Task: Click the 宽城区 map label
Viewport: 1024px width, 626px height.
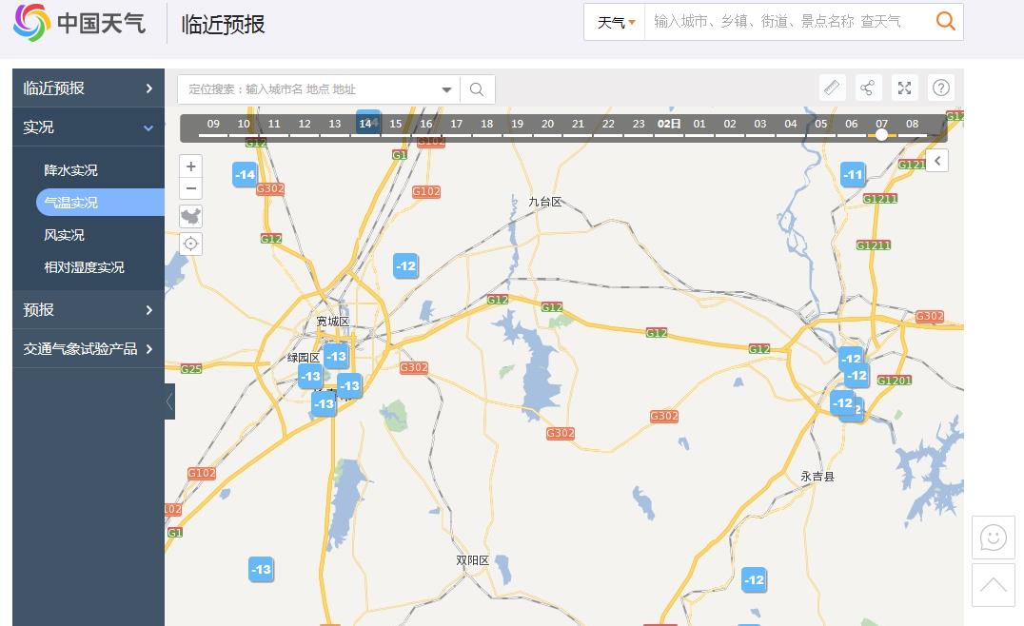Action: click(332, 322)
